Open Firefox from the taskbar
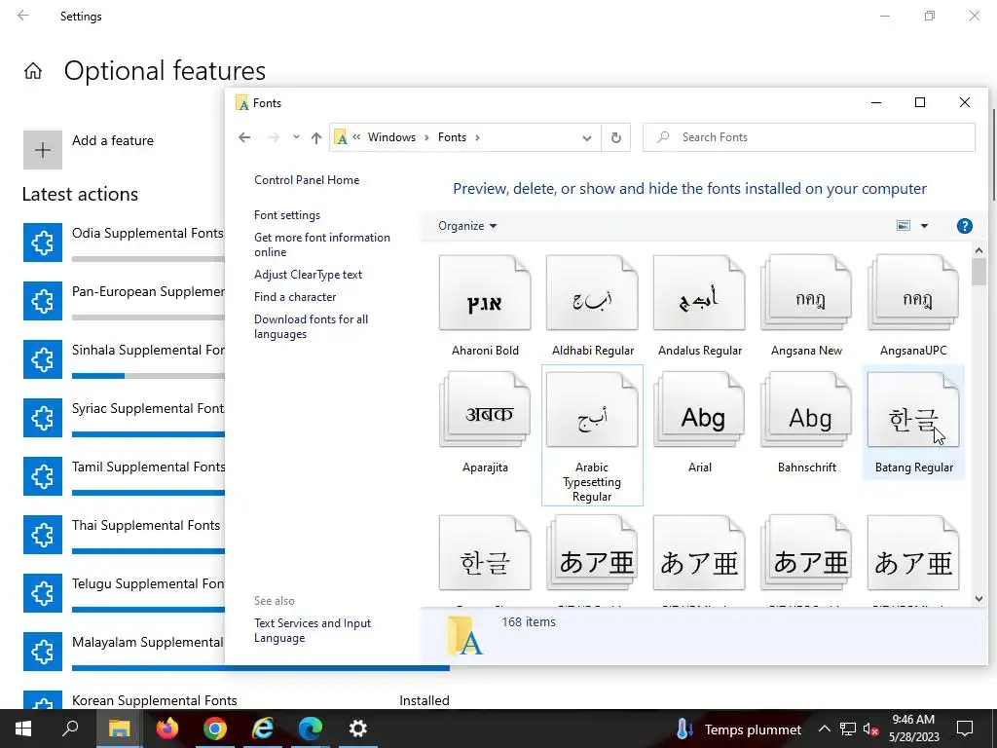The image size is (997, 748). tap(167, 729)
